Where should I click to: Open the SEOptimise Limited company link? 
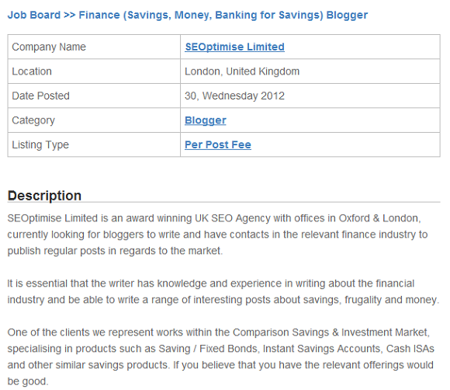point(234,47)
